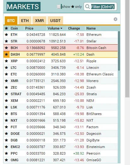Toggle the favorite star for ZEC

6,87
